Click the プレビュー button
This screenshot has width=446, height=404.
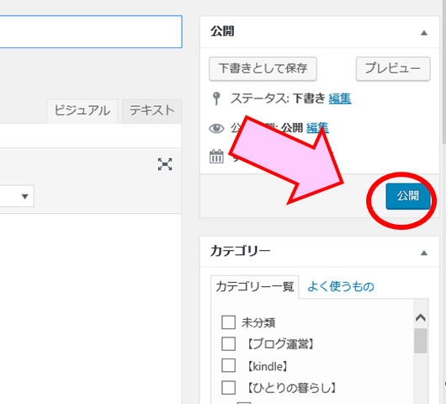click(393, 69)
